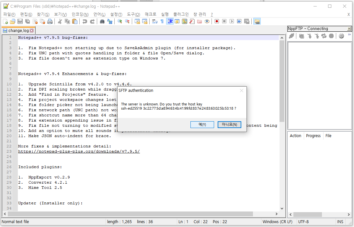
Task: Click the File column header
Action: pos(328,136)
